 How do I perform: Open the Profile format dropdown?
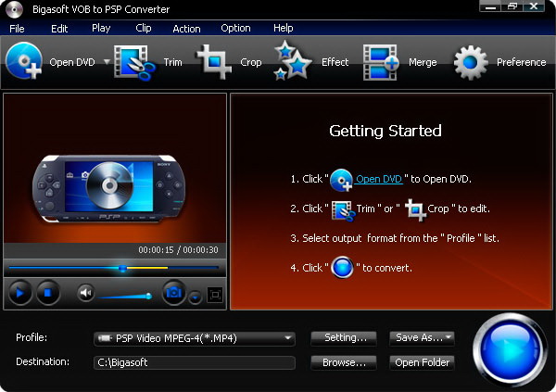(195, 338)
